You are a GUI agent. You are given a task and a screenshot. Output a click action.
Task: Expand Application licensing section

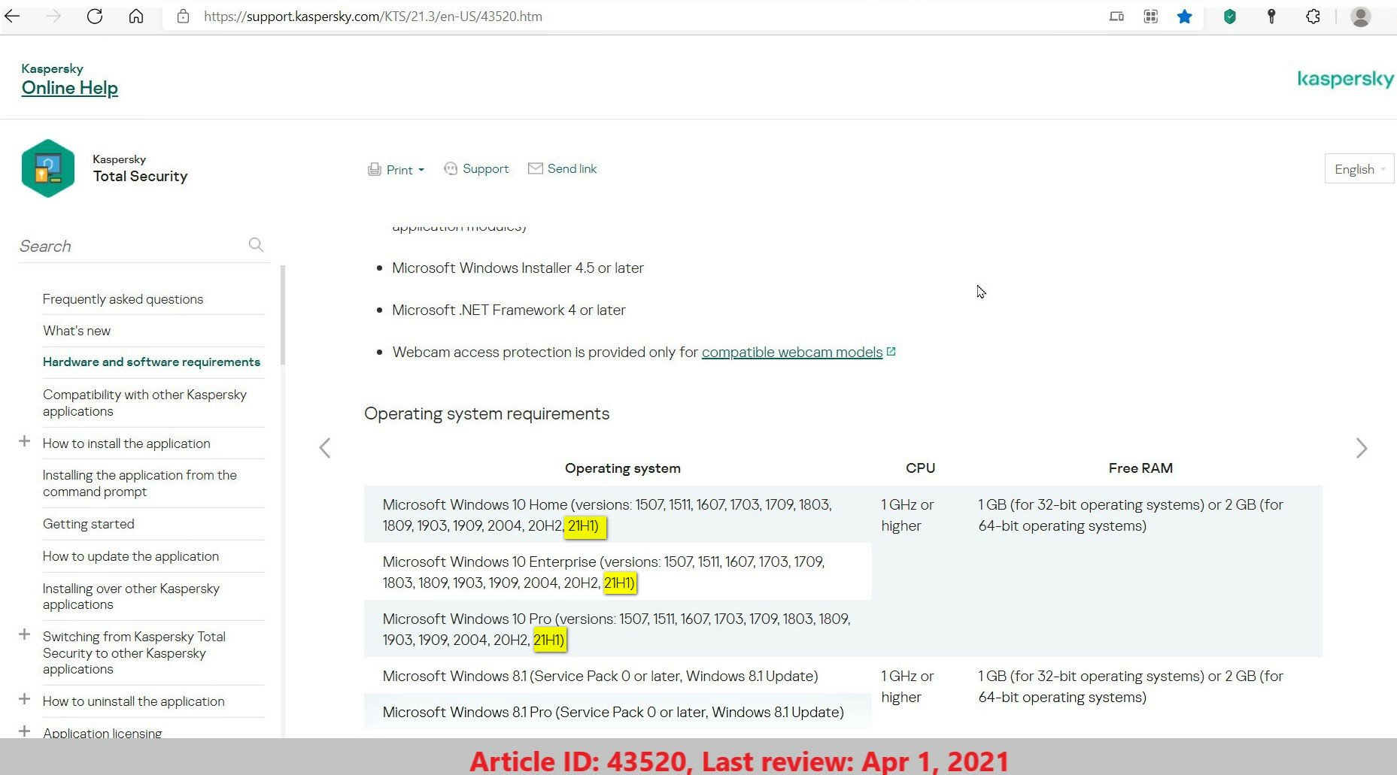pyautogui.click(x=24, y=731)
